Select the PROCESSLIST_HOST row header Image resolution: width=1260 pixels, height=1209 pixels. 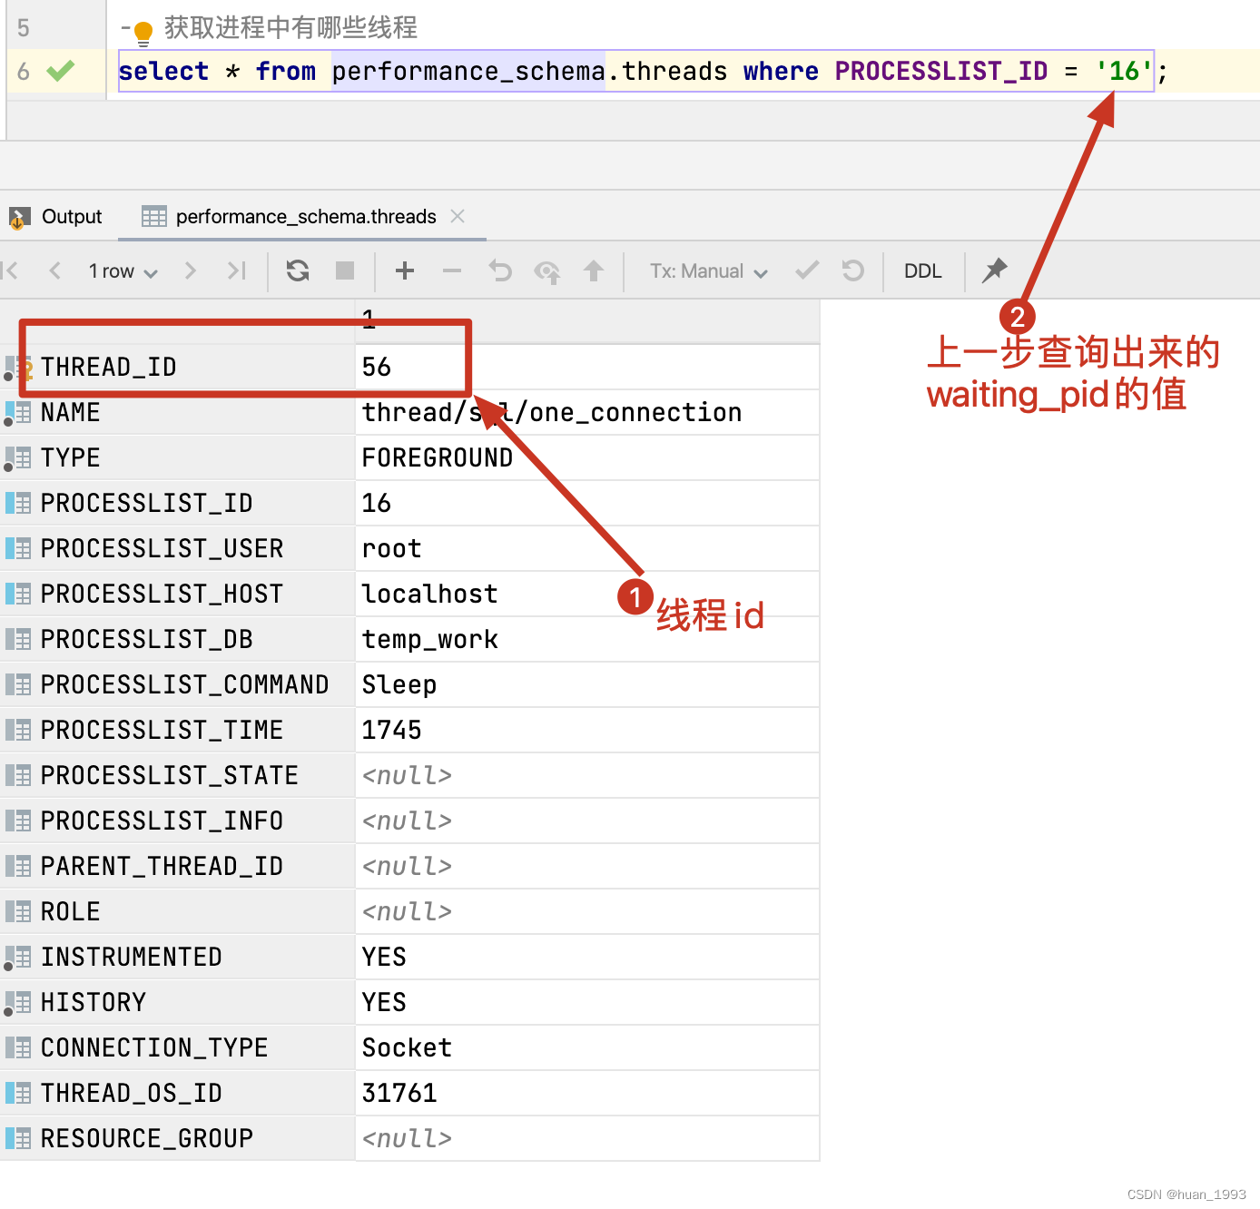(178, 594)
